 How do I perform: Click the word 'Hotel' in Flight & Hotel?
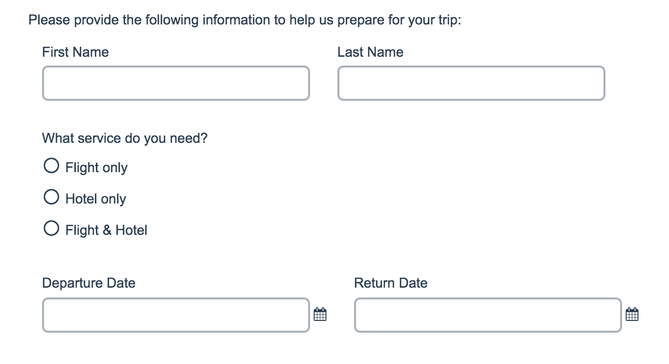coord(131,230)
